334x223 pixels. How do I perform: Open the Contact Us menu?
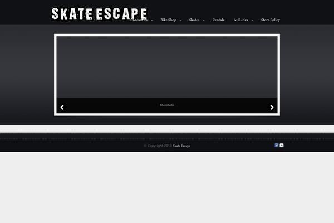point(139,20)
